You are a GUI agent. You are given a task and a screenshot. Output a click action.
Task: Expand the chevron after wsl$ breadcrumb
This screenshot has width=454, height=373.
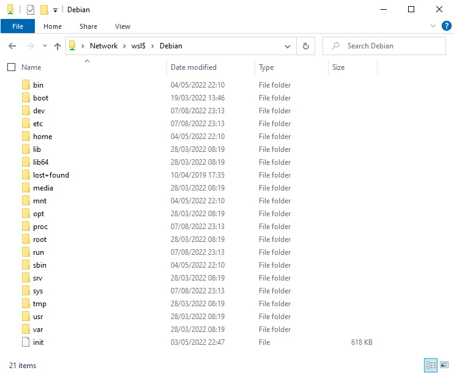click(x=152, y=46)
